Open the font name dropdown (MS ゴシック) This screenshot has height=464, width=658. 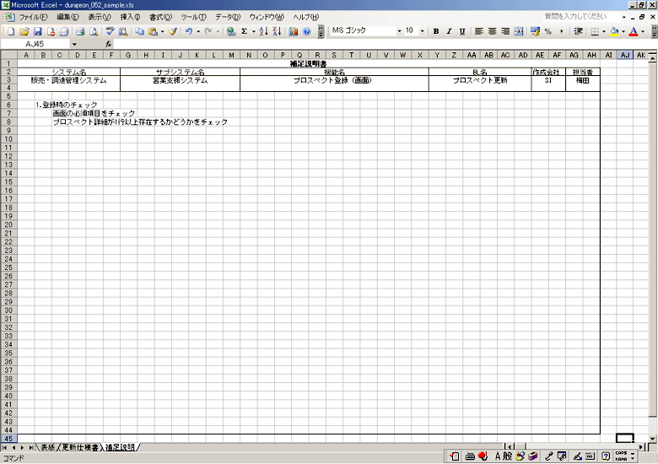tap(399, 31)
